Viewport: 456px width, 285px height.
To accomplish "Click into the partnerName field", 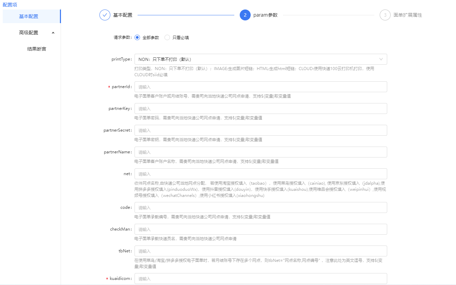I will tap(261, 152).
